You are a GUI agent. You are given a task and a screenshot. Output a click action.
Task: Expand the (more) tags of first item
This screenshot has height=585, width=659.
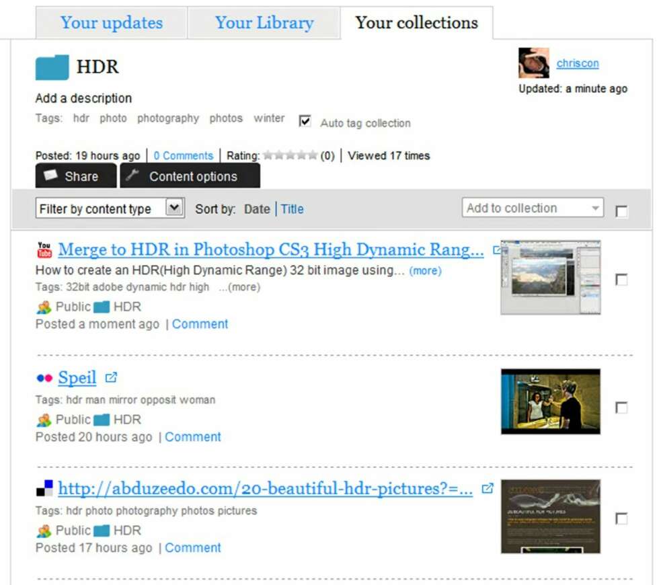click(239, 287)
